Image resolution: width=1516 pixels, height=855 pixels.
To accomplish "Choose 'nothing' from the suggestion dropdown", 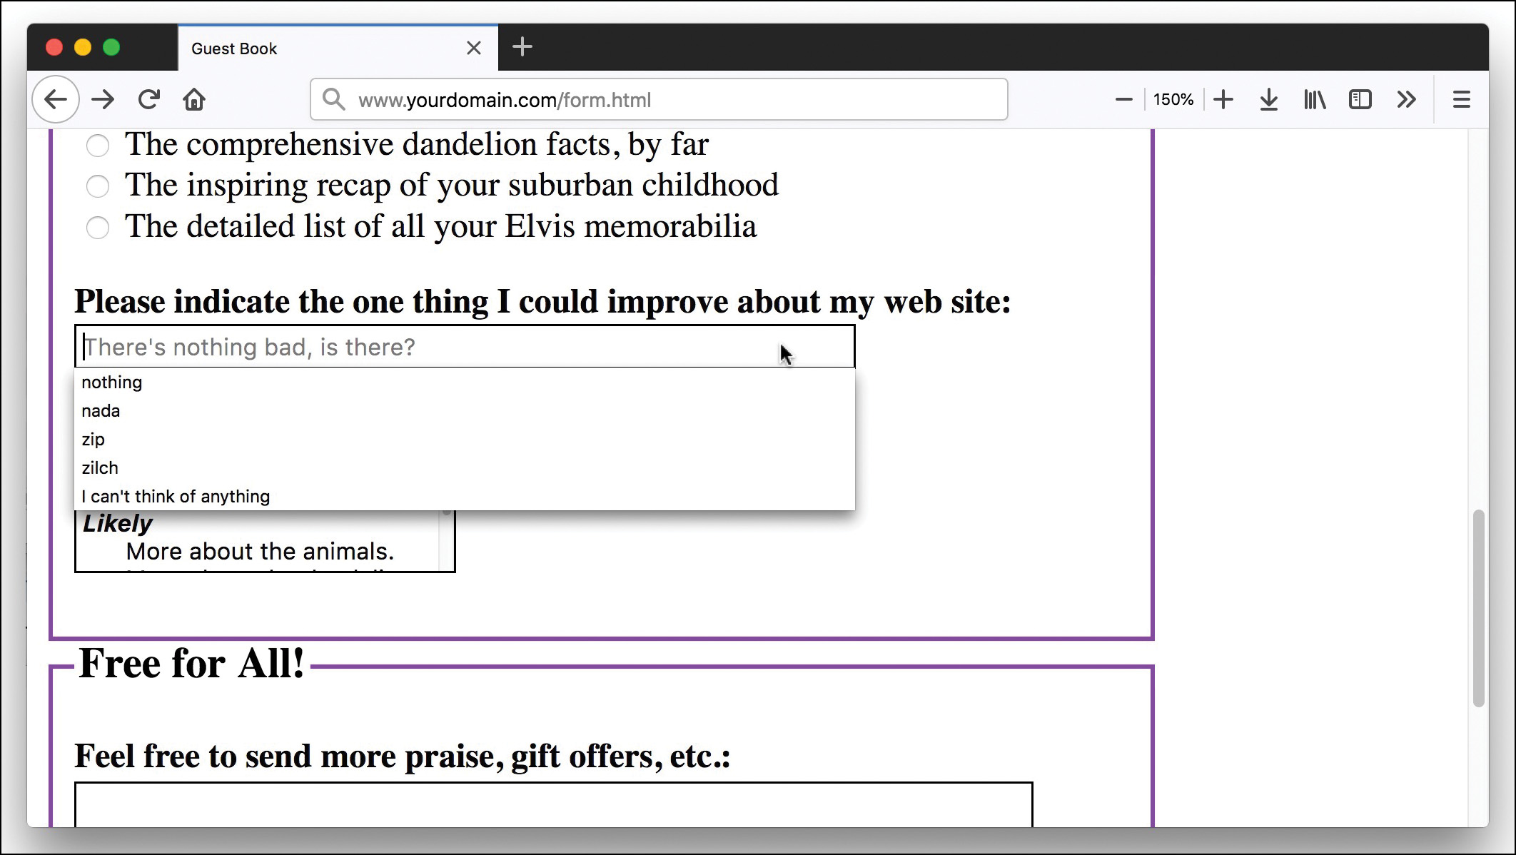I will 111,382.
